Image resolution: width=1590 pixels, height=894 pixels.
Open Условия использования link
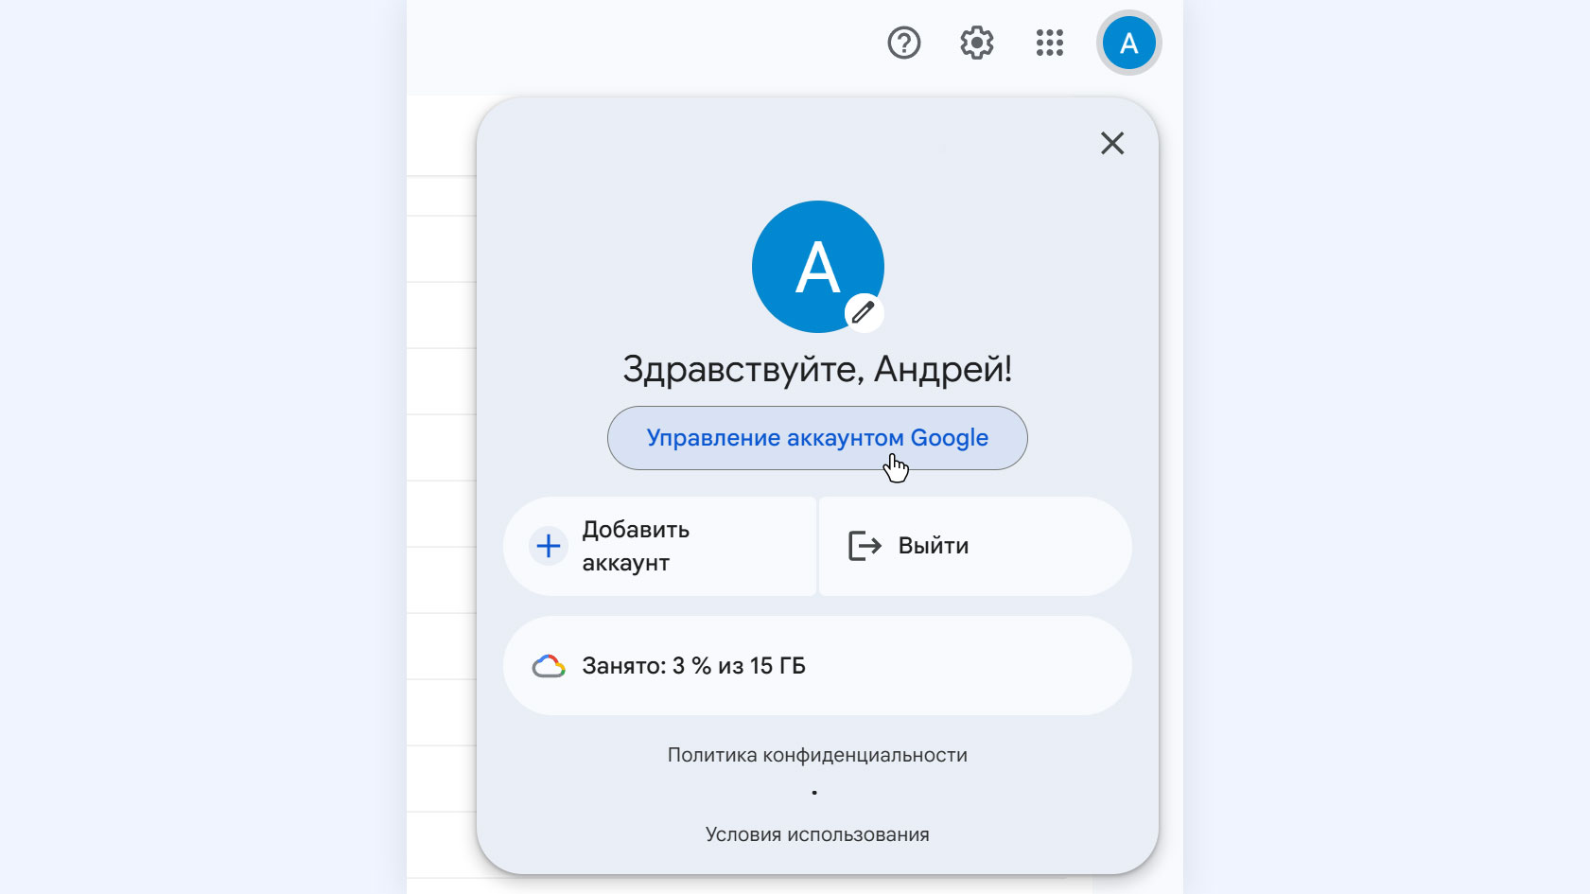[x=817, y=834]
